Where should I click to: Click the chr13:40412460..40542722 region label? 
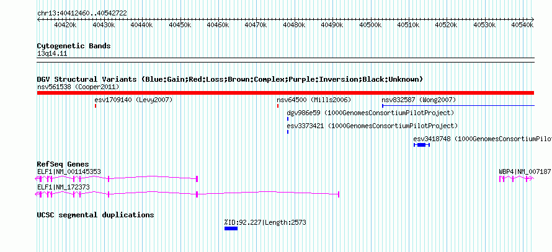click(82, 14)
